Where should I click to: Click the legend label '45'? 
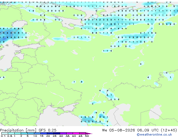[80, 136]
